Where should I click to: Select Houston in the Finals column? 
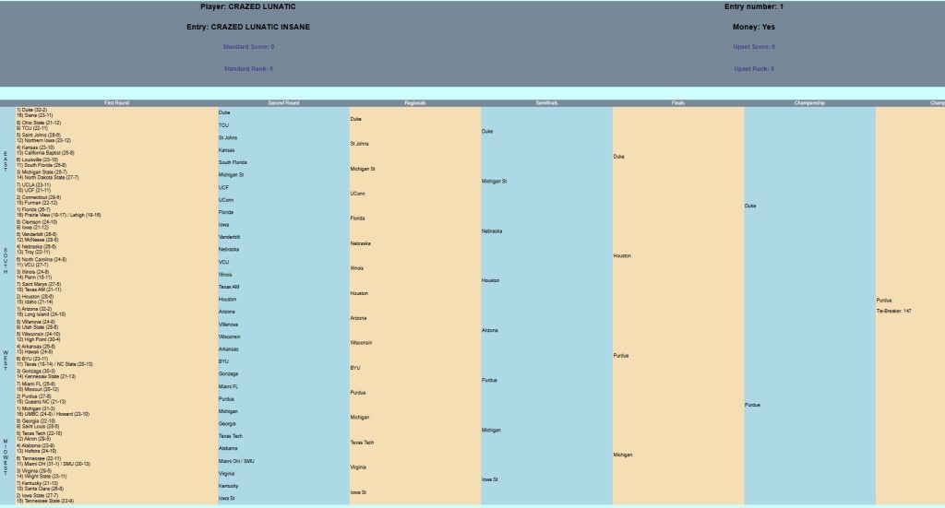pyautogui.click(x=622, y=255)
